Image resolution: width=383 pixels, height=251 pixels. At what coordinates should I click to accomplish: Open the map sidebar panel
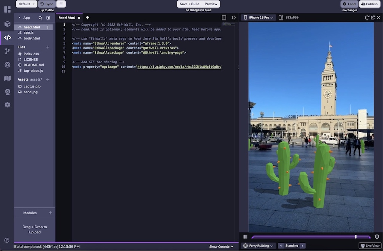[7, 78]
